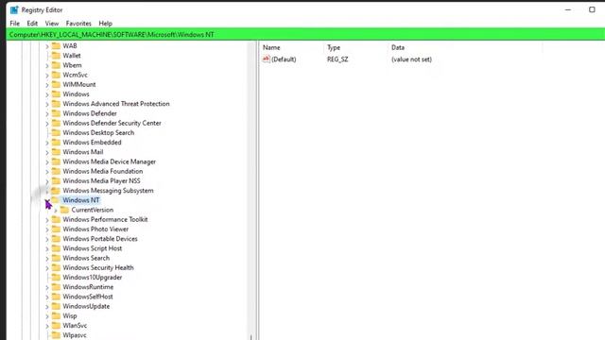Expand the Windows Search key

[x=47, y=258]
